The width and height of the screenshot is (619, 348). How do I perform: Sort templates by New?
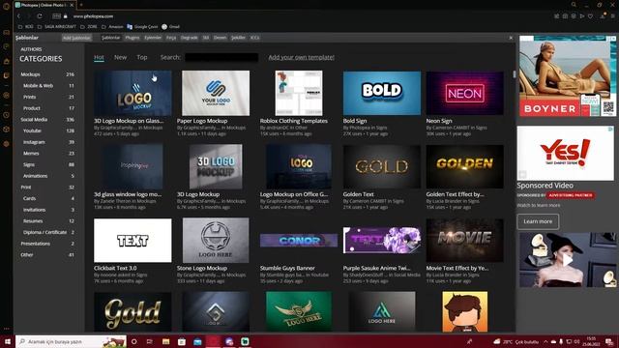[x=120, y=57]
